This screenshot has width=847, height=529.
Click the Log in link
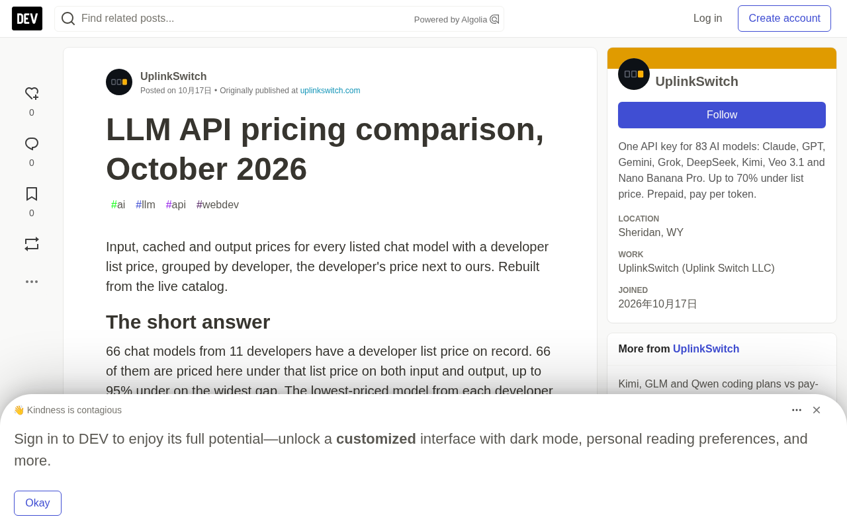[707, 19]
